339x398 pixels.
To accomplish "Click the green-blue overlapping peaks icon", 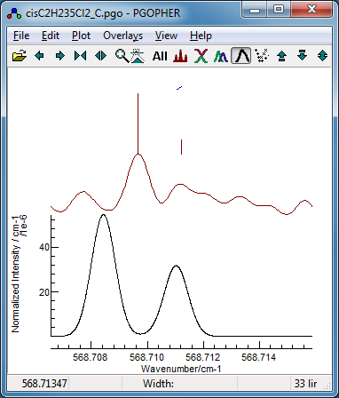I will [221, 56].
